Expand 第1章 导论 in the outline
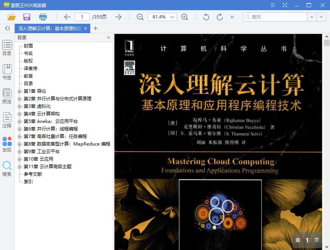 (x=19, y=91)
